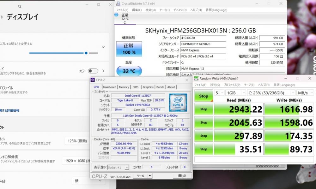Click the 閉じる button in CPU-Z

pyautogui.click(x=182, y=176)
